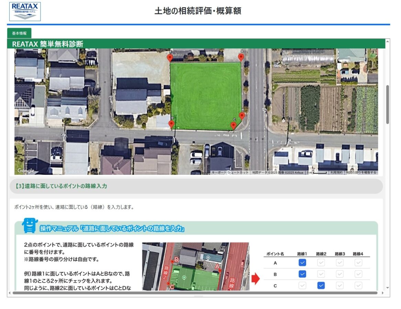401x309 pixels.
Task: Enable the 路線1 checkbox for point C
Action: 302,285
